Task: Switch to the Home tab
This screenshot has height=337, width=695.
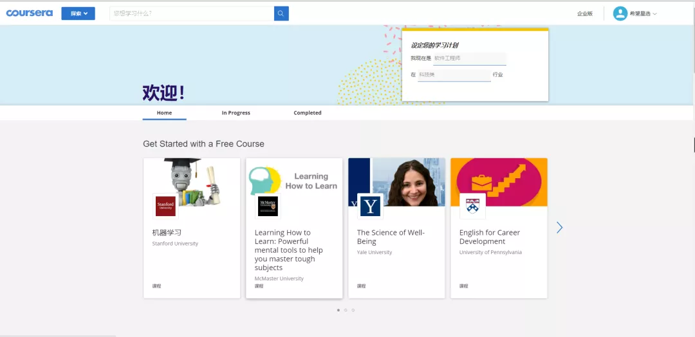Action: pyautogui.click(x=165, y=113)
